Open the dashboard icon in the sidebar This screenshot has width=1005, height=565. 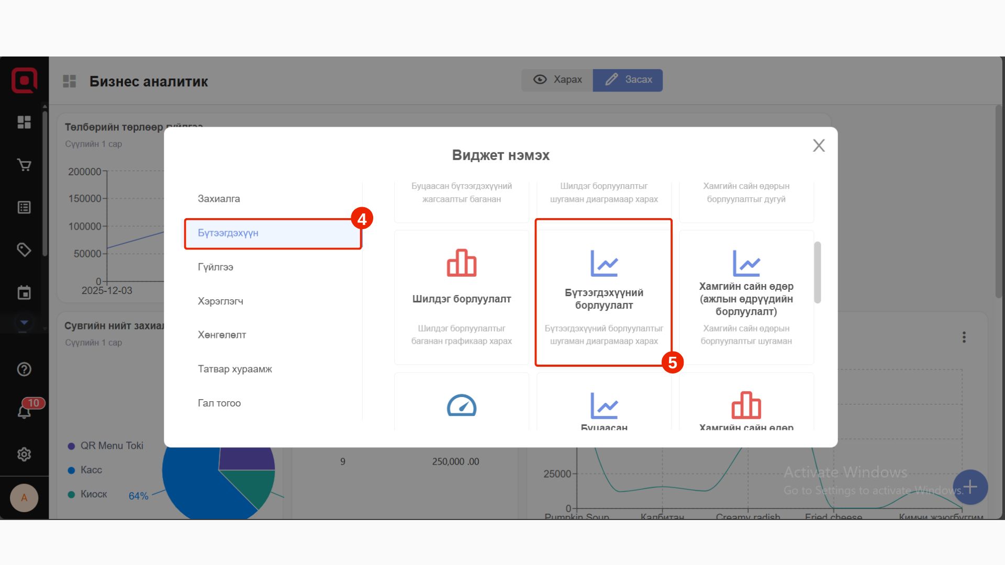pos(24,122)
